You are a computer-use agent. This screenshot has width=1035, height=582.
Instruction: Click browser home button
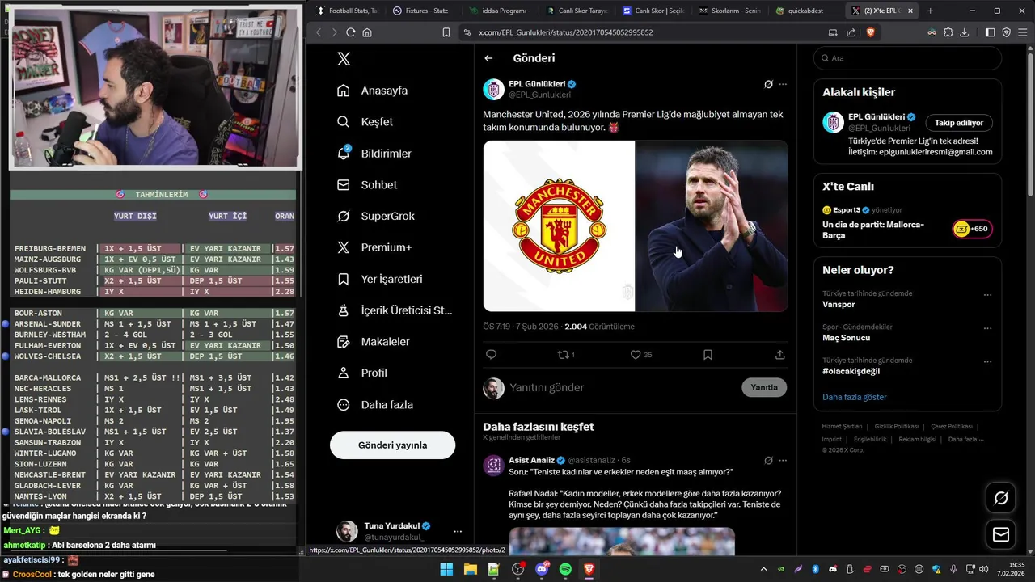tap(367, 32)
